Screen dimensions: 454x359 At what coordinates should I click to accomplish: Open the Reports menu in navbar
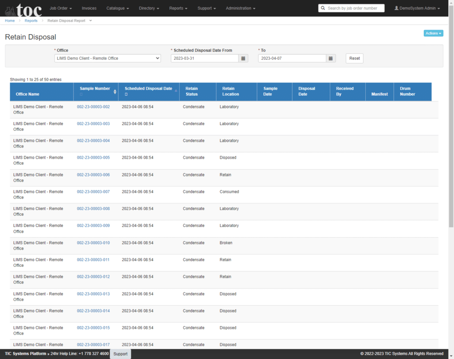[x=178, y=8]
